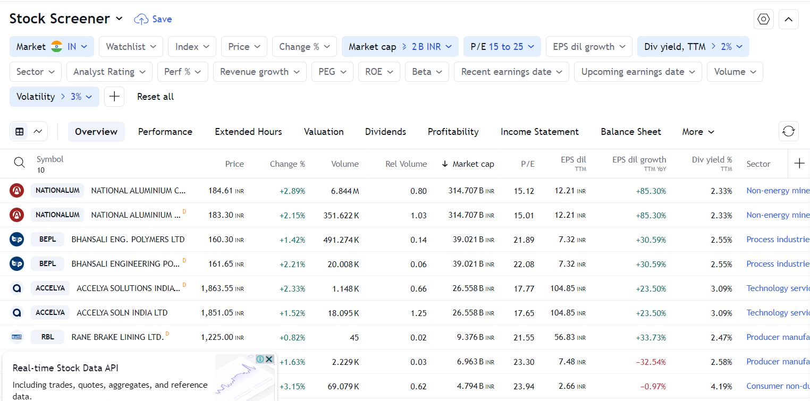The width and height of the screenshot is (810, 401).
Task: Click Reset all filters
Action: pos(155,97)
